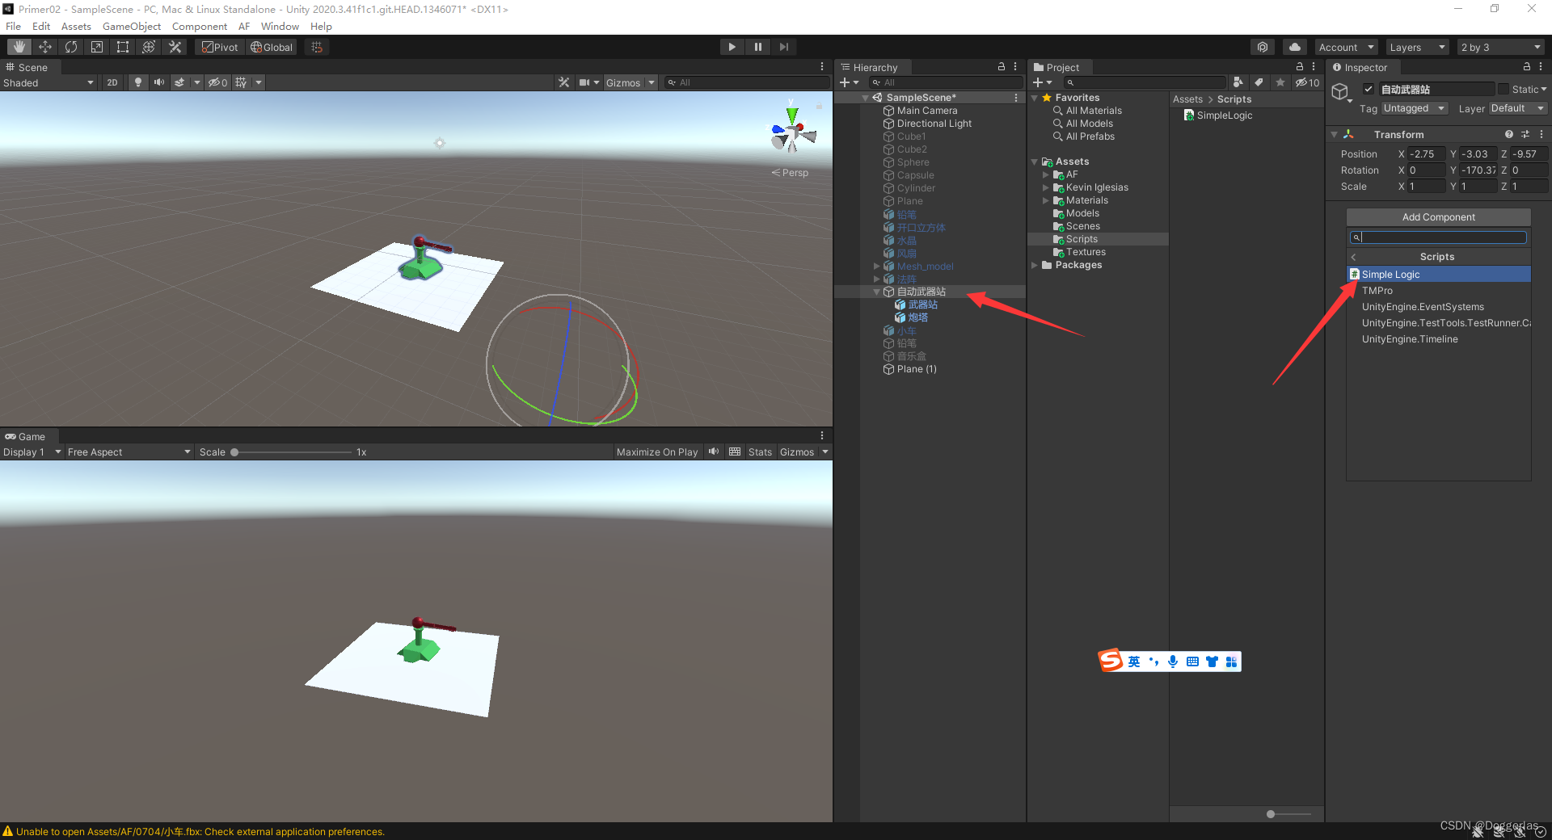Open the Component menu

[x=200, y=27]
